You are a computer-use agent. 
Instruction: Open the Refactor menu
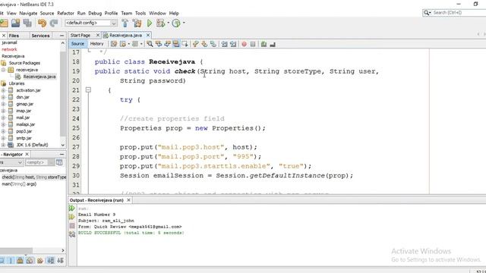[x=66, y=14]
